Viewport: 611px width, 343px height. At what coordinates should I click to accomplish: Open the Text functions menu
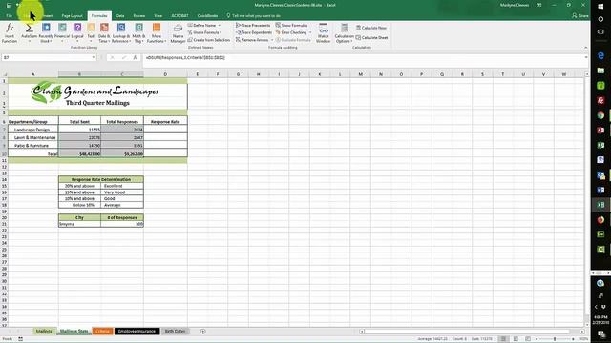click(x=91, y=33)
